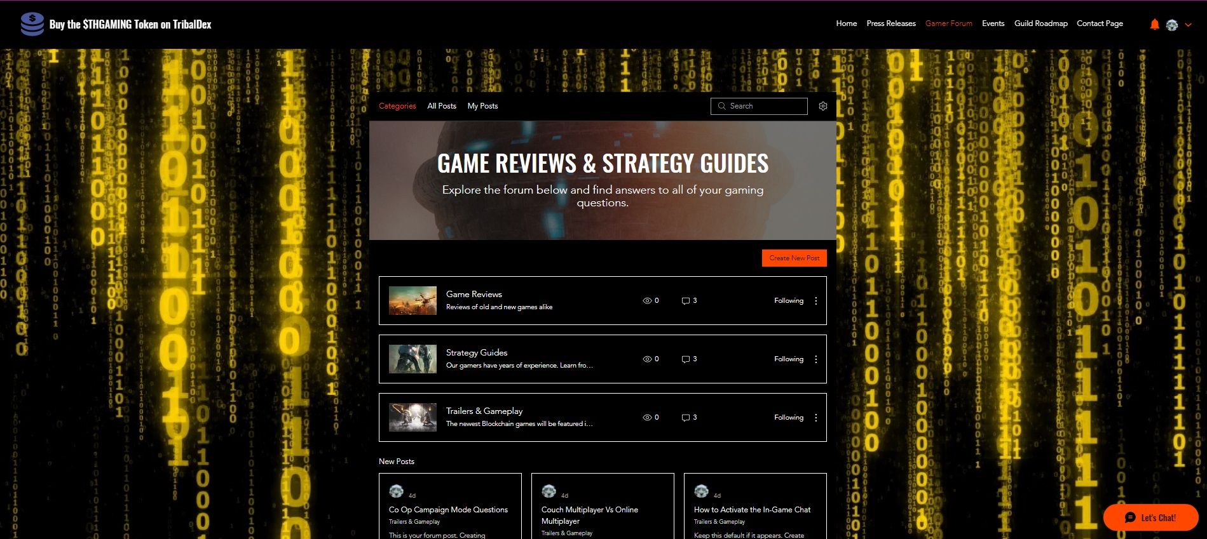The width and height of the screenshot is (1207, 539).
Task: Click author avatar on In-Game Chat post
Action: [701, 491]
